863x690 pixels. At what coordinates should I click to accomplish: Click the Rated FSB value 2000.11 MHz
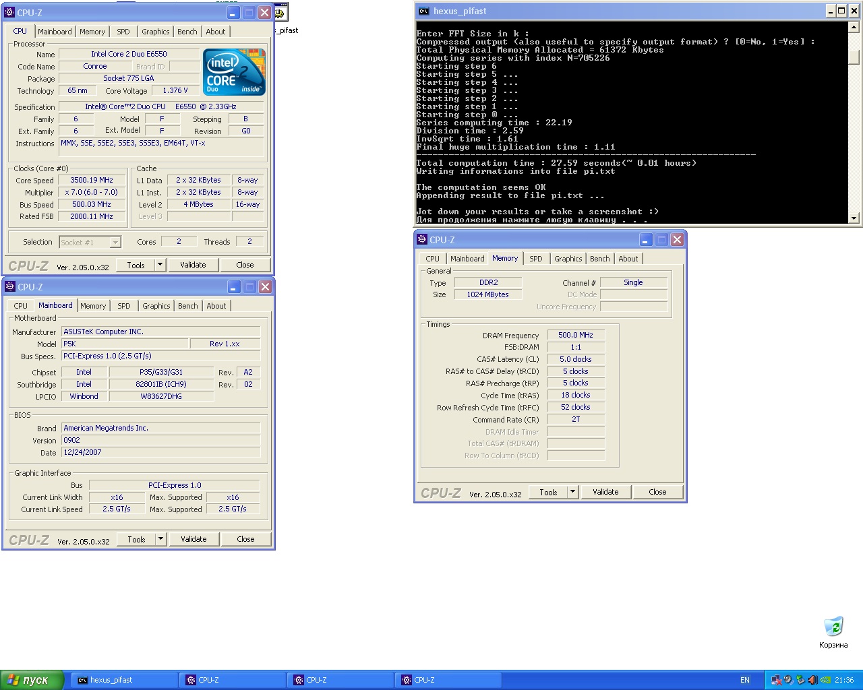[x=92, y=216]
